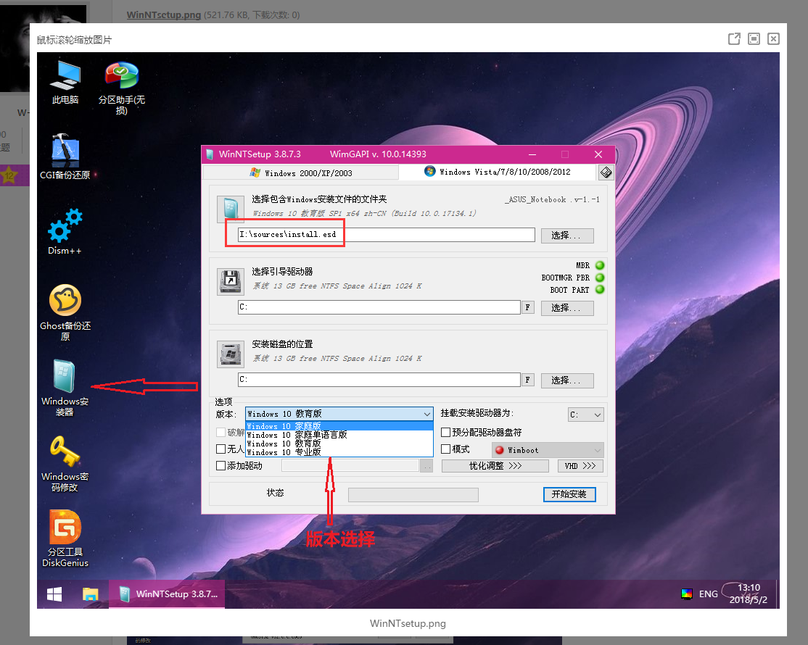808x645 pixels.
Task: Open the Windows Start button on taskbar
Action: (x=54, y=594)
